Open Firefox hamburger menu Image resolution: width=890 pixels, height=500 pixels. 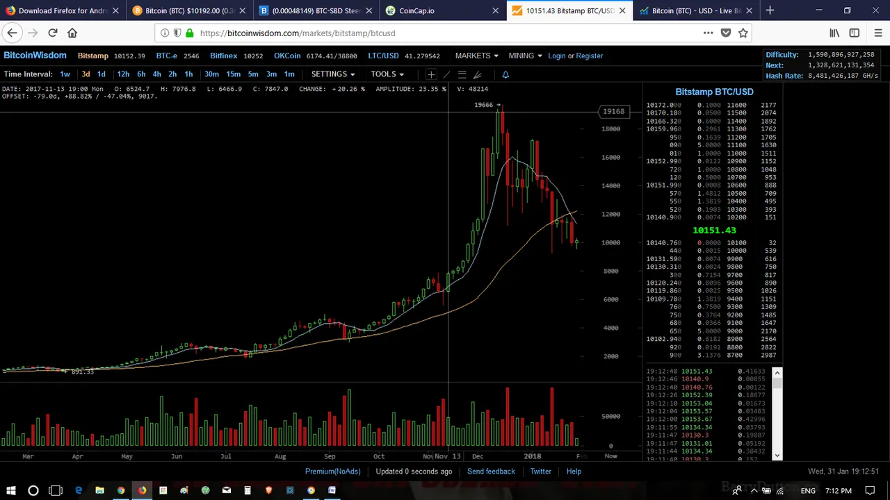pos(877,33)
